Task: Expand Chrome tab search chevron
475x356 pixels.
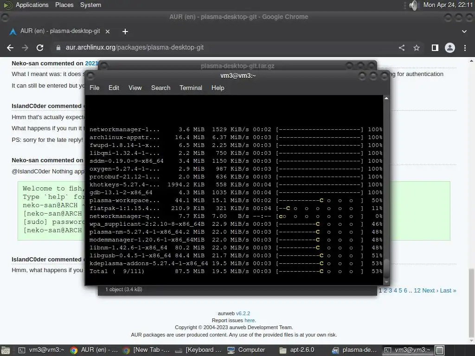Action: (464, 32)
